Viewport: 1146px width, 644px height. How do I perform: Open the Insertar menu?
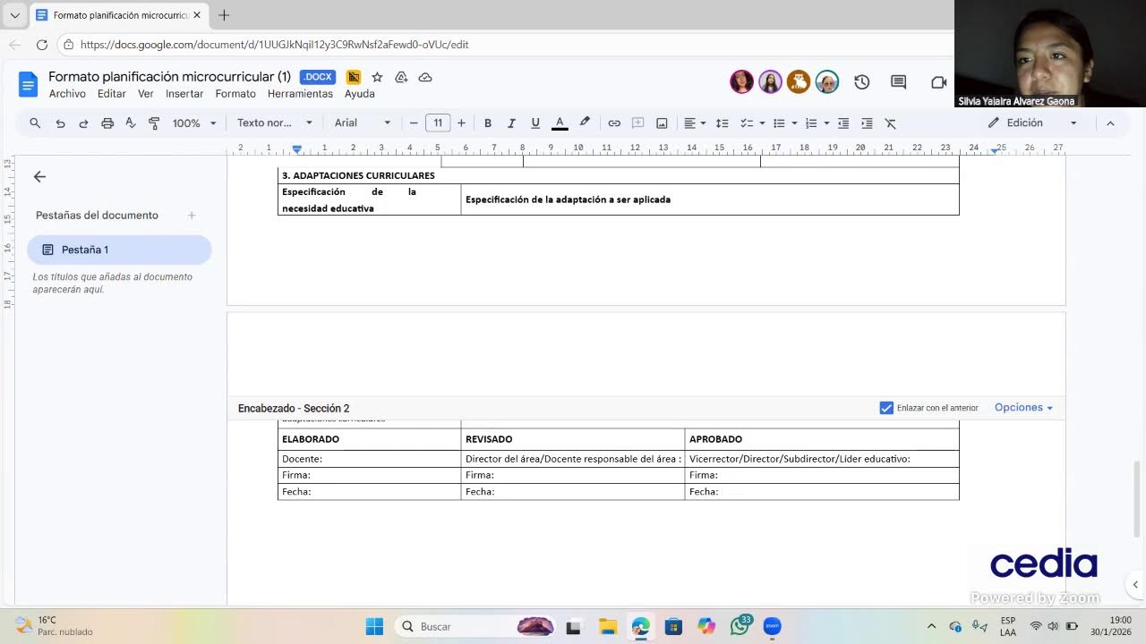pyautogui.click(x=184, y=94)
